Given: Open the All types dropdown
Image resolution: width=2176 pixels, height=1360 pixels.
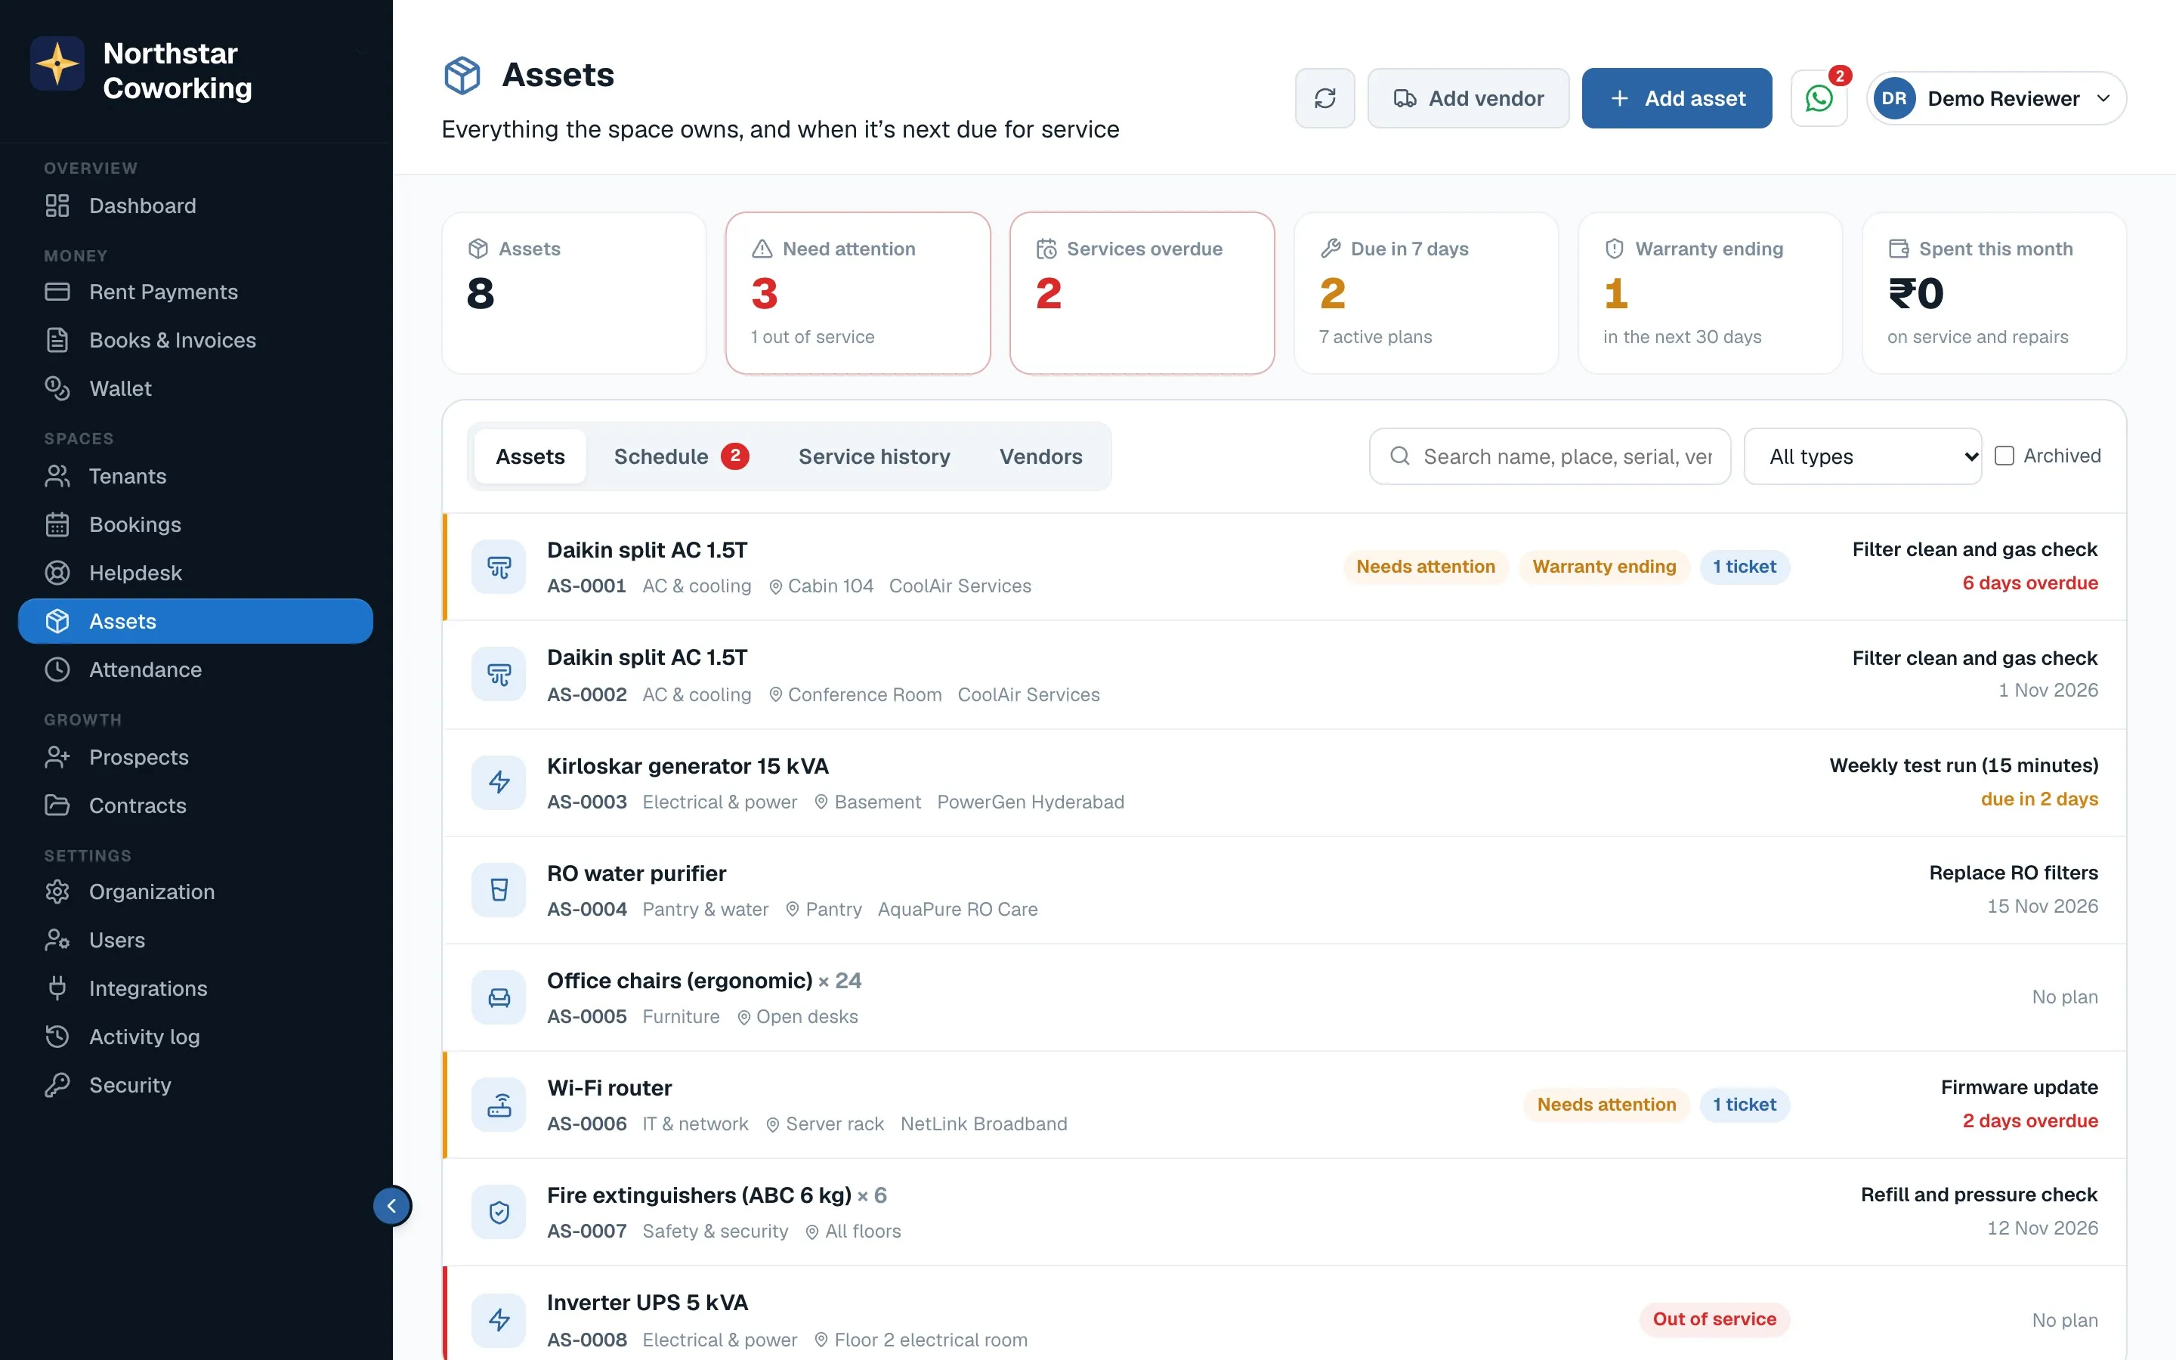Looking at the screenshot, I should click(x=1862, y=456).
